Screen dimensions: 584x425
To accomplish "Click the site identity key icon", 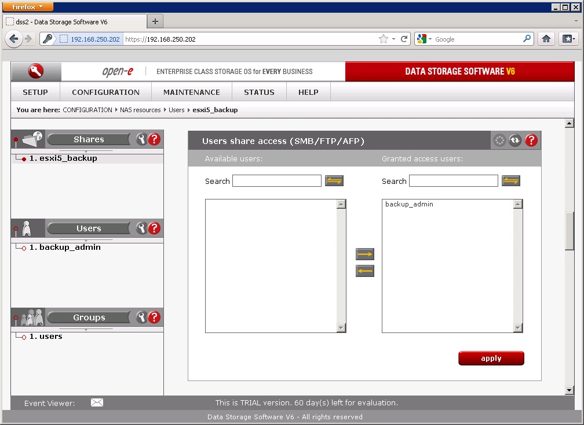I will click(48, 39).
